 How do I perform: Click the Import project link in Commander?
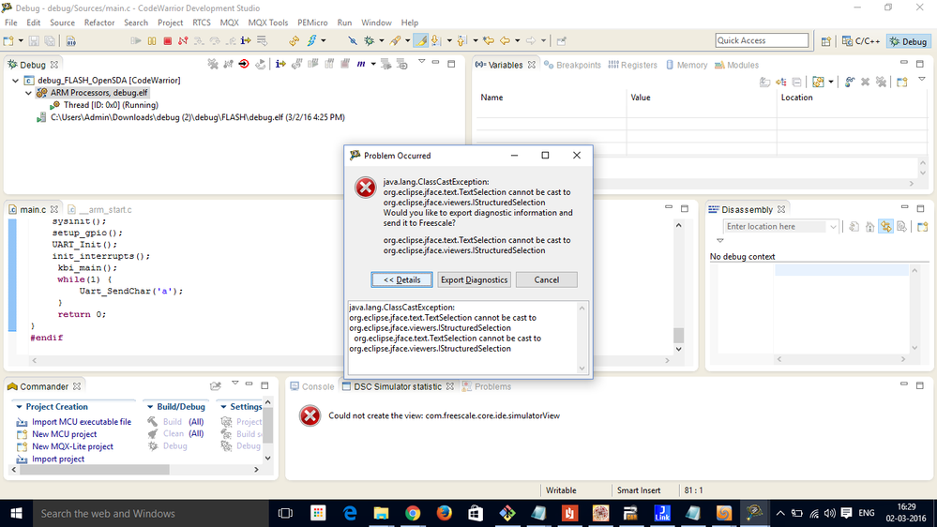click(x=58, y=459)
